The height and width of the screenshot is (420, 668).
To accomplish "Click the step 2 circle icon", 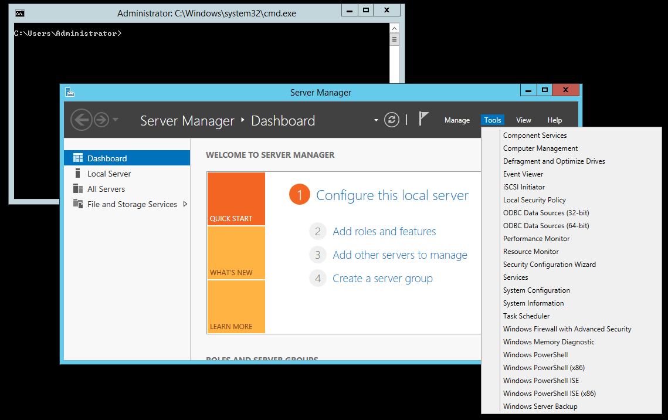I will pyautogui.click(x=318, y=231).
